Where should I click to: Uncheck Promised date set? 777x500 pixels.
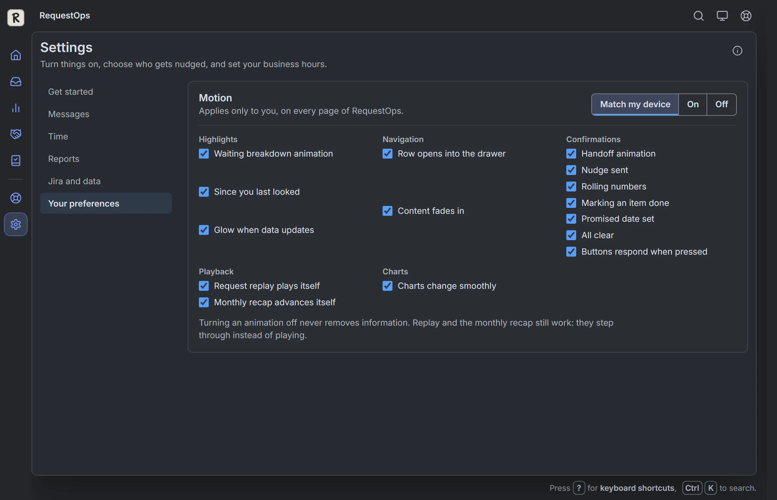571,219
